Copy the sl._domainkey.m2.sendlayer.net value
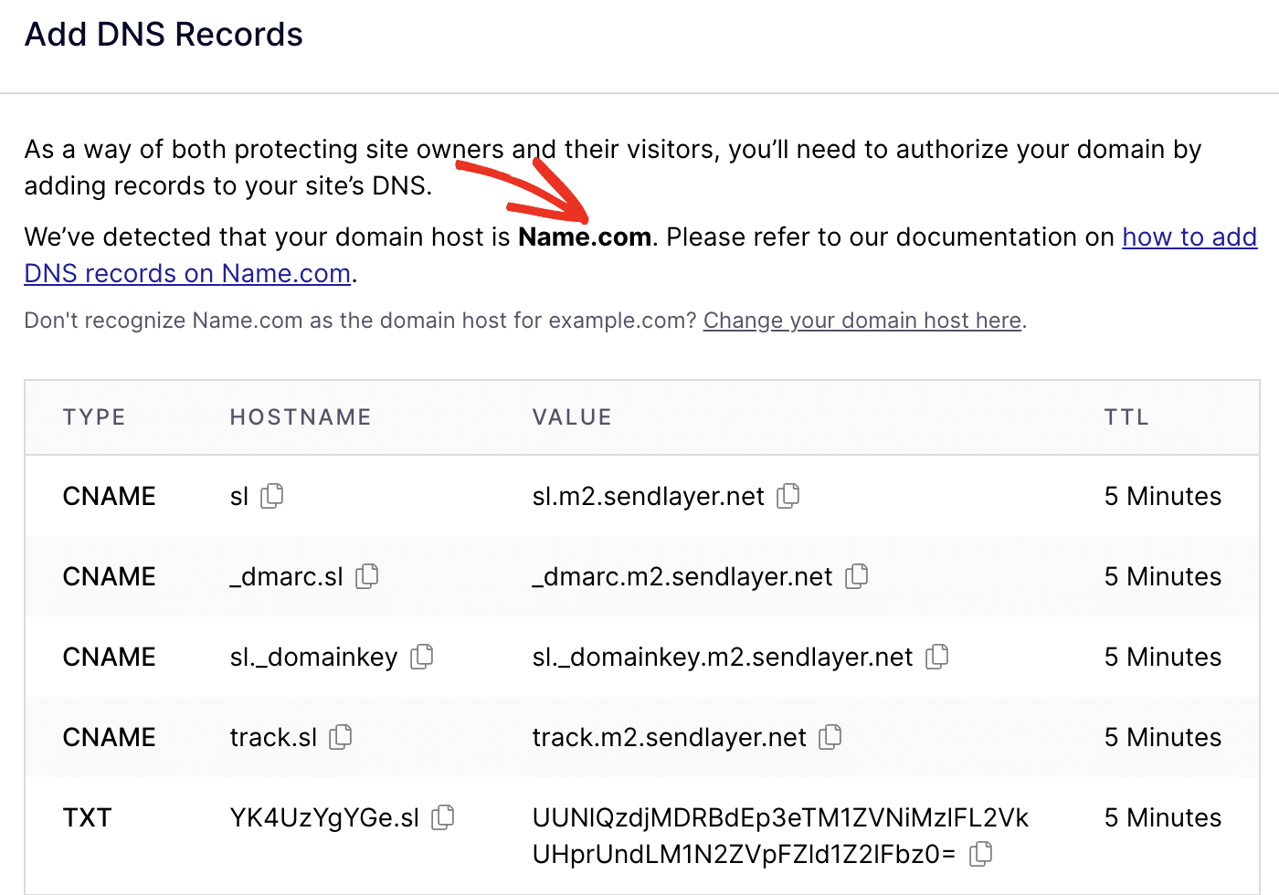Screen dimensions: 1279x895 click(937, 657)
